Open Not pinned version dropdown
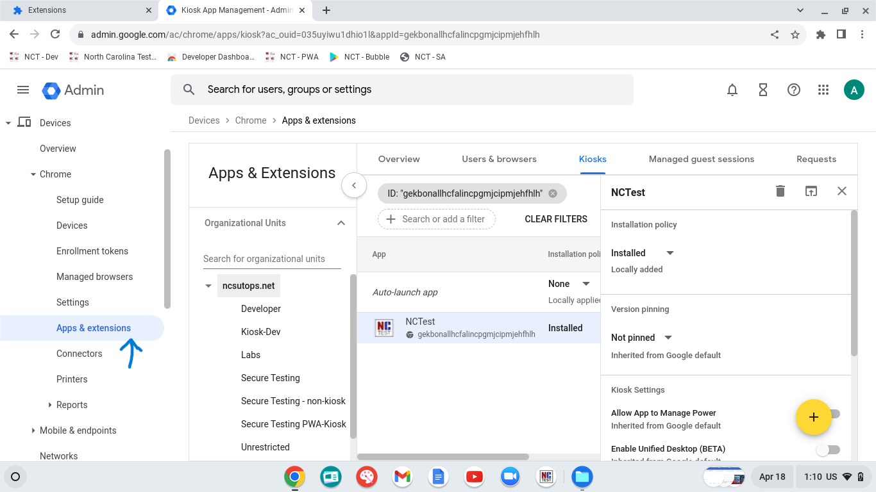The height and width of the screenshot is (492, 876). click(642, 338)
